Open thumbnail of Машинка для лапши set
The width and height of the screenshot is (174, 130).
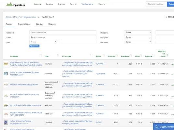pos(6,105)
